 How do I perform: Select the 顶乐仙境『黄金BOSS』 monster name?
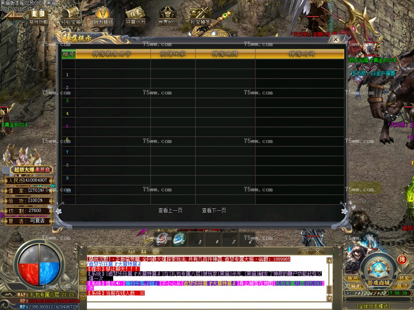[373, 60]
